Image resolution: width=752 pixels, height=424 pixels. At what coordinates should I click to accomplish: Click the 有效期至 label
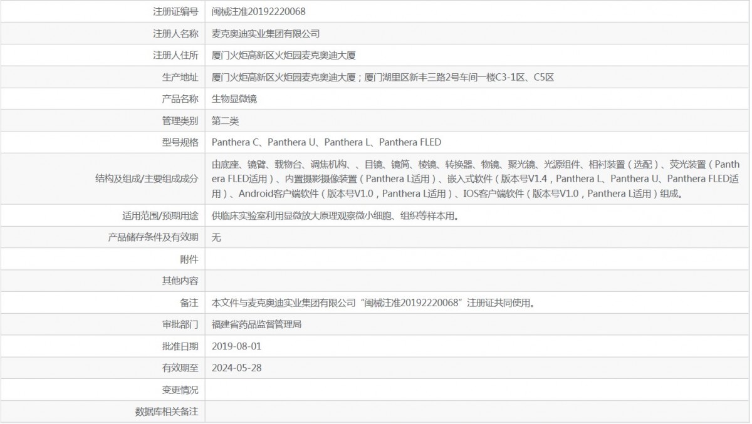tap(180, 368)
